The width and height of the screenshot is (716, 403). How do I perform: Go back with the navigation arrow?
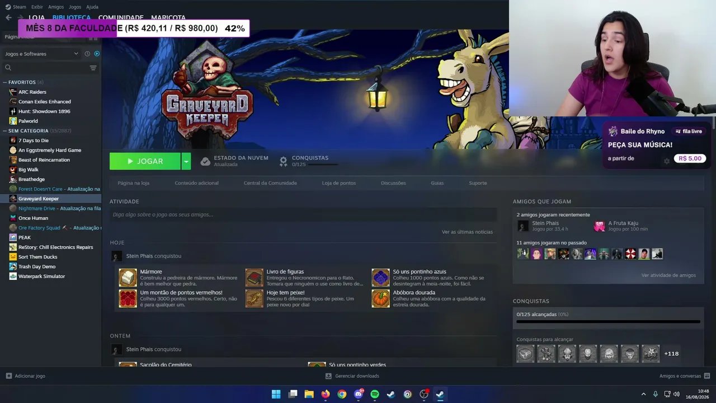click(8, 17)
